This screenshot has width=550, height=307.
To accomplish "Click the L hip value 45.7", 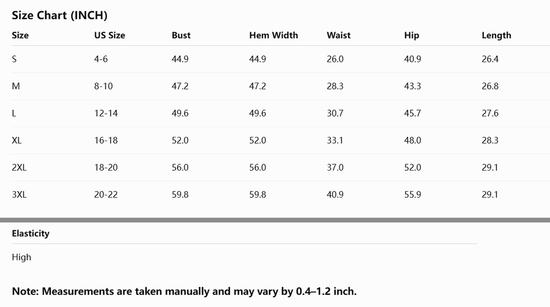I will coord(412,113).
